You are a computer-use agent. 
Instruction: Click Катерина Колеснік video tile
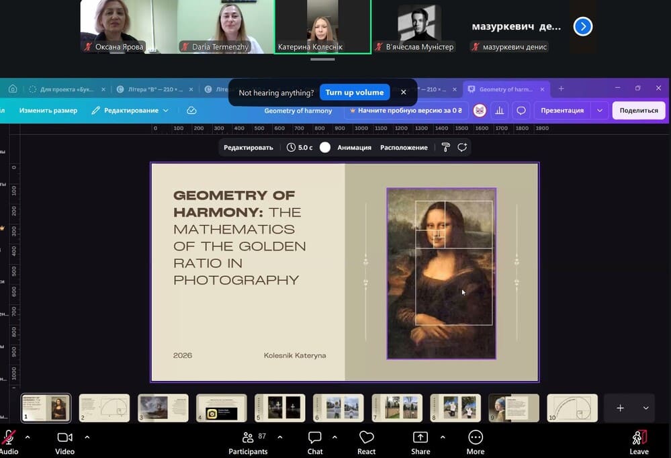pos(322,27)
